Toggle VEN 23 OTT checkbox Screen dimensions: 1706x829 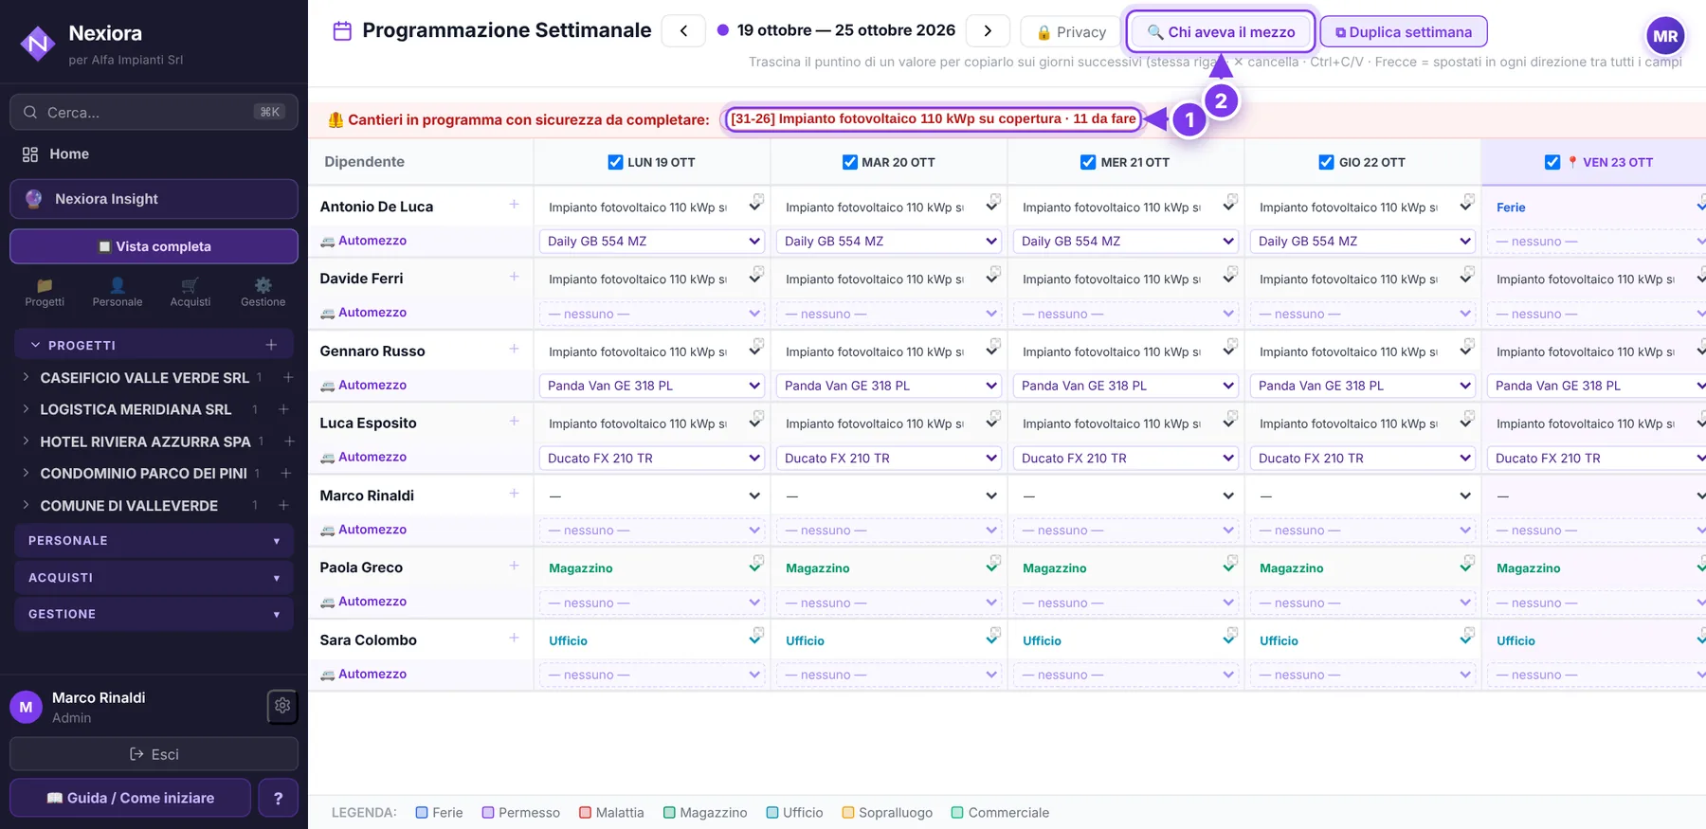pyautogui.click(x=1552, y=162)
